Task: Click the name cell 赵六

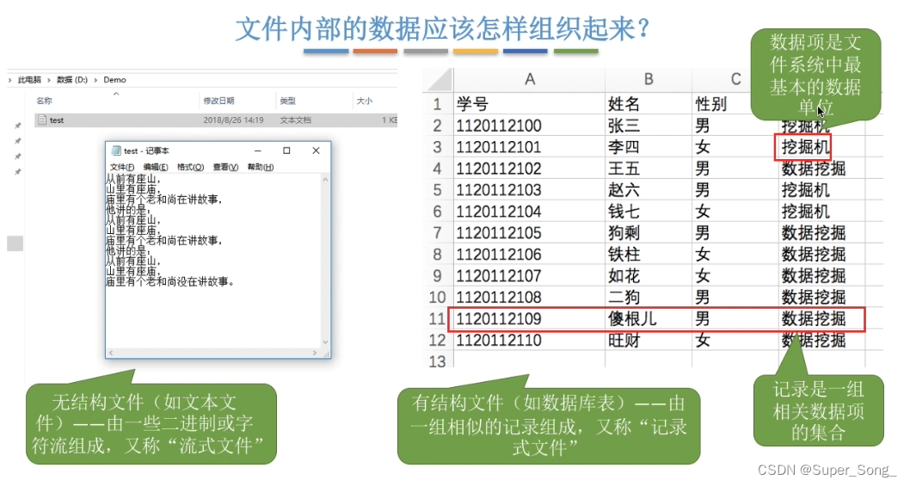Action: pos(649,190)
